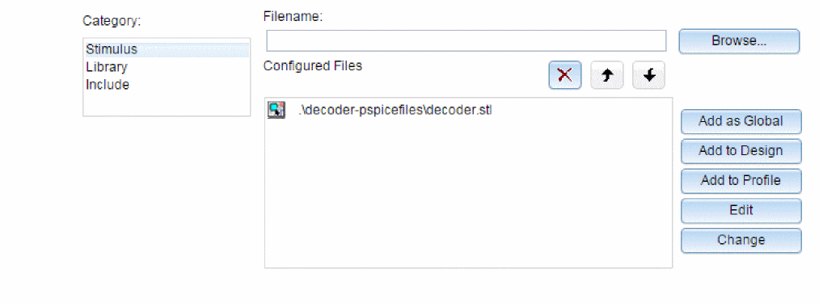
Task: Click the Add as Global button
Action: (741, 121)
